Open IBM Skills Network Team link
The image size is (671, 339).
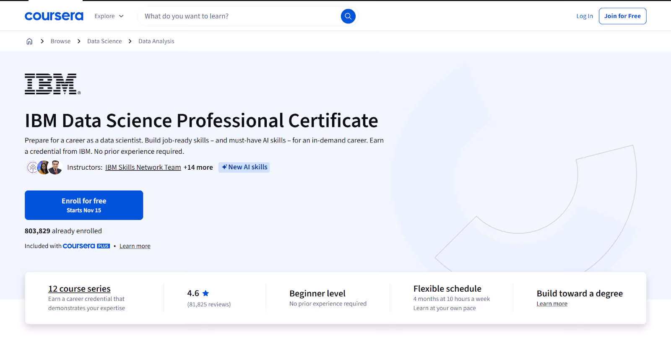coord(143,167)
